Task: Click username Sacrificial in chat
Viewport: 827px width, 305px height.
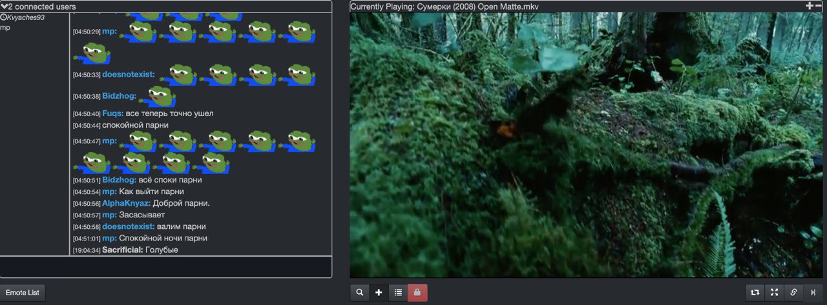Action: pos(123,250)
